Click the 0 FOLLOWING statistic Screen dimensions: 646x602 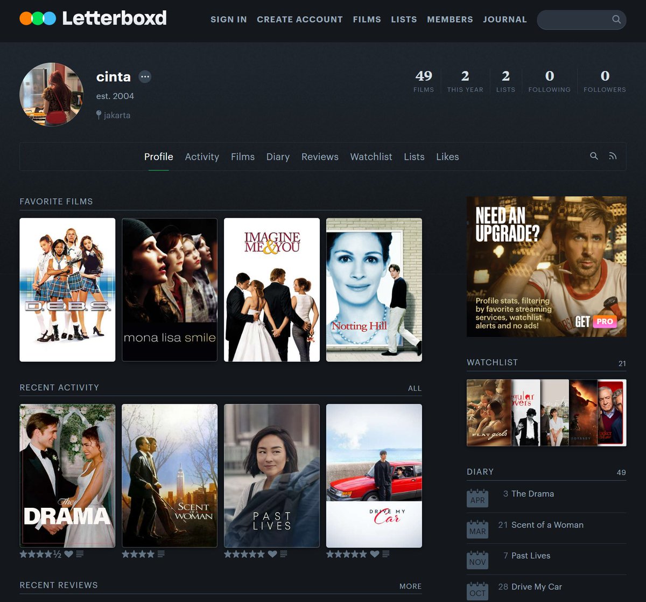[549, 81]
